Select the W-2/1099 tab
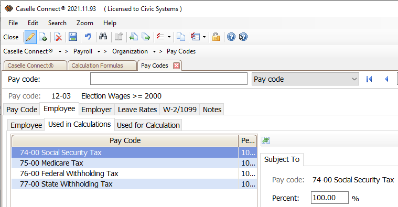 [180, 110]
